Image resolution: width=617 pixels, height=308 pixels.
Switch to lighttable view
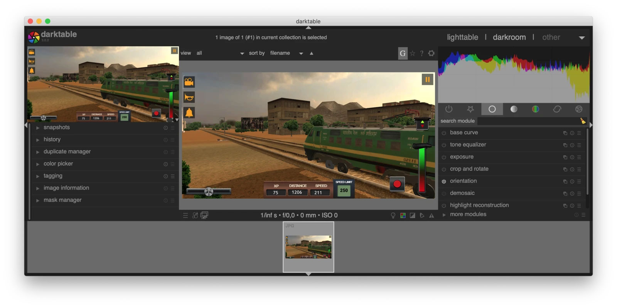tap(462, 37)
